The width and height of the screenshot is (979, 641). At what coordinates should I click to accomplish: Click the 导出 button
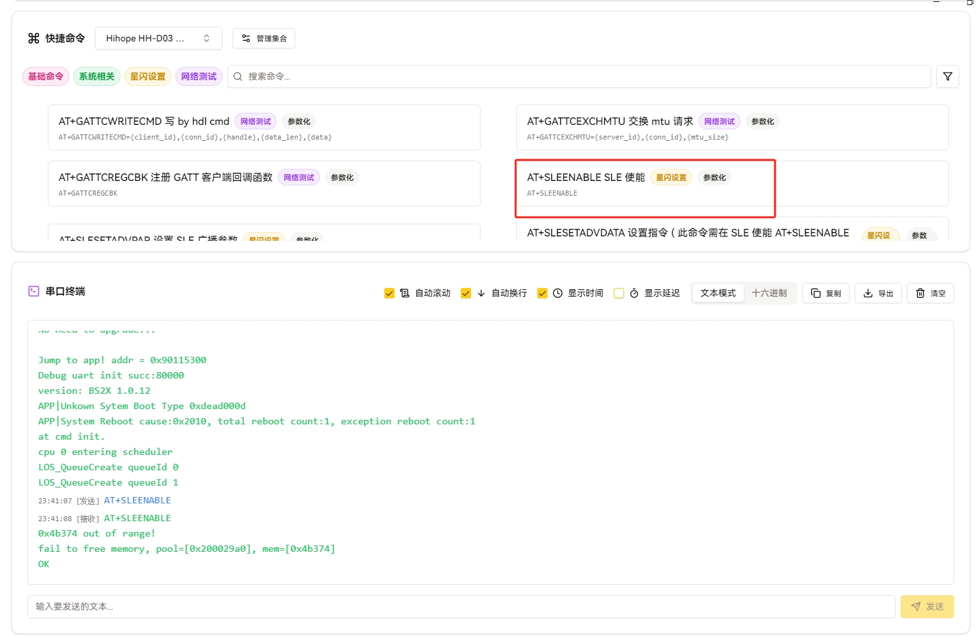click(878, 293)
